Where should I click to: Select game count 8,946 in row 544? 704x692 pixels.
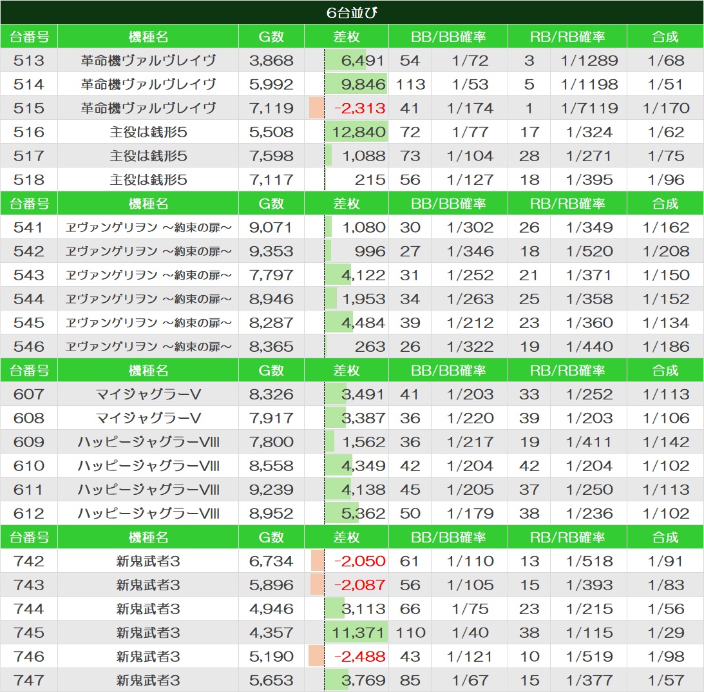pyautogui.click(x=271, y=298)
